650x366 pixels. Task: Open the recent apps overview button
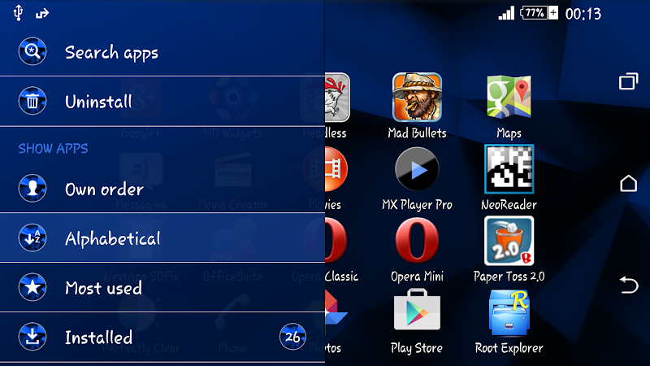628,81
